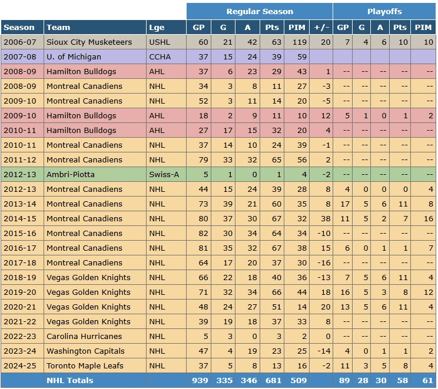Click the 2016-17 season cell
Image resolution: width=438 pixels, height=389 pixels.
pos(22,248)
